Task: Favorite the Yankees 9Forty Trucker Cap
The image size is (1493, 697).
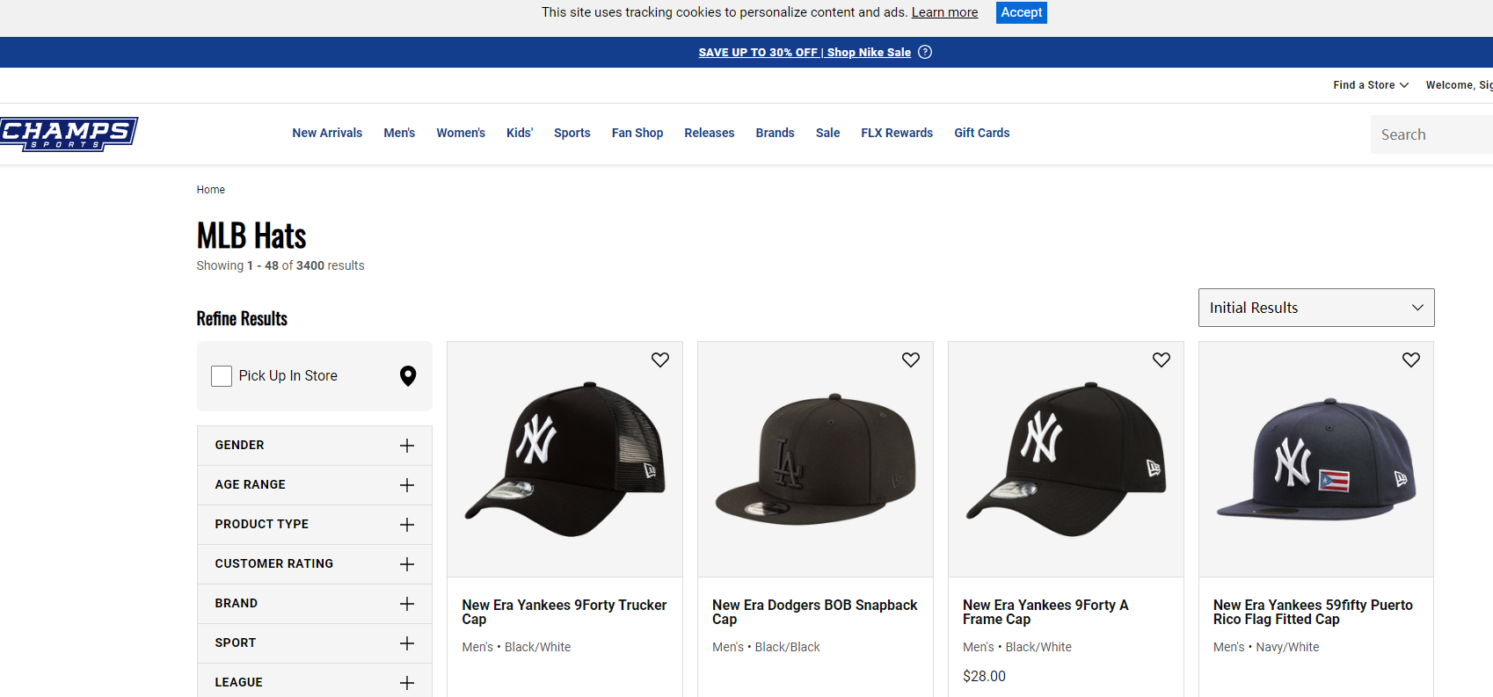Action: pos(660,359)
